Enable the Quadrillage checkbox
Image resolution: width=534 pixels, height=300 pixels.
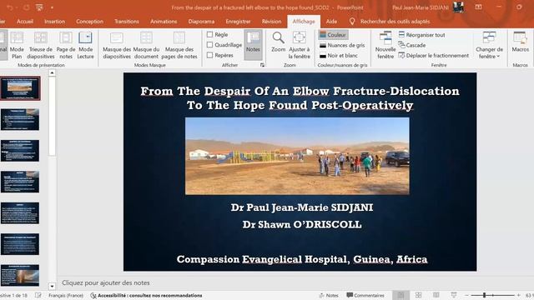pos(209,44)
